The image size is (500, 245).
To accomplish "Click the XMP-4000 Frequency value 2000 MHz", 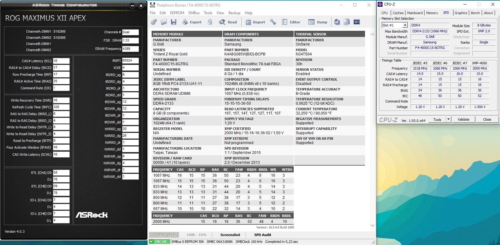I will [480, 68].
